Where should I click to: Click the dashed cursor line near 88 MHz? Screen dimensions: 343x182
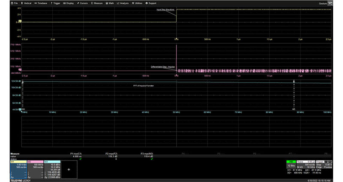[x=294, y=96]
